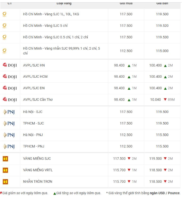Click the green triangle in the Giá tăng legend
Viewport: 188px width, 201px height.
55,193
